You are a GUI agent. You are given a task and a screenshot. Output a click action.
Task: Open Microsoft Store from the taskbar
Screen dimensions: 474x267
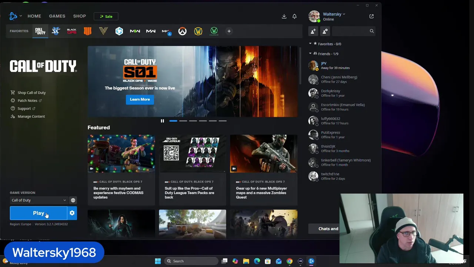click(x=268, y=261)
